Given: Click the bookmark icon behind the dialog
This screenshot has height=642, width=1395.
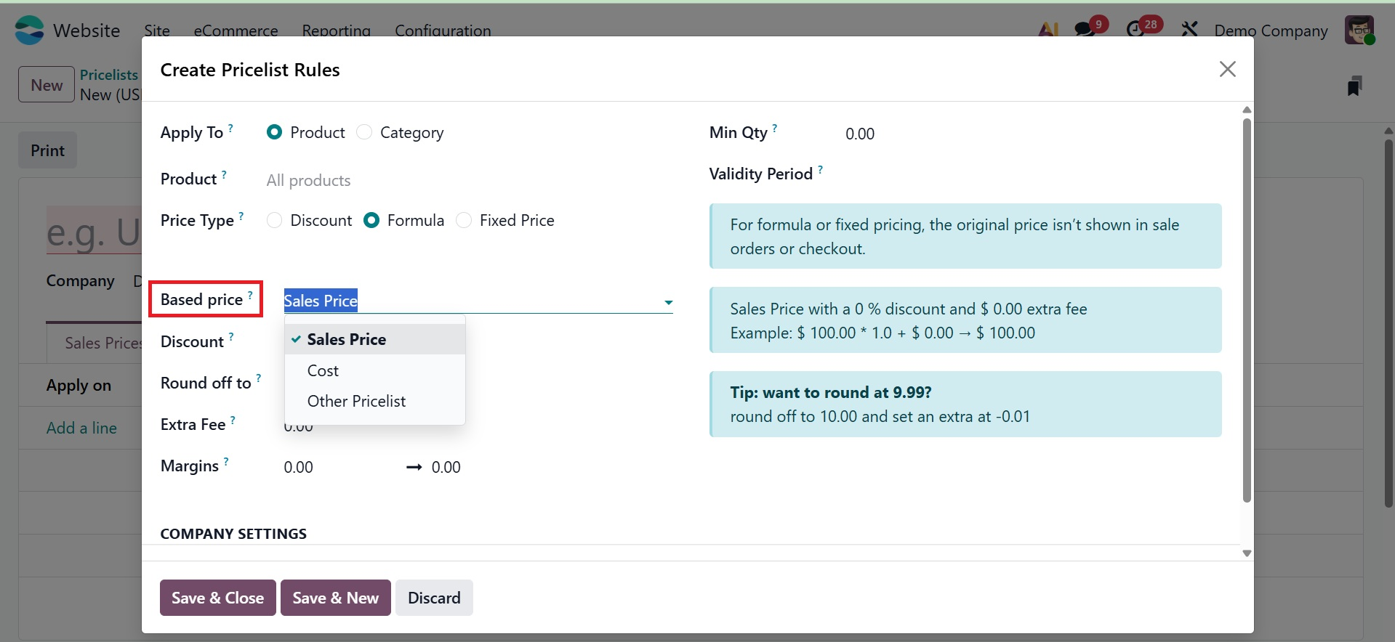Looking at the screenshot, I should point(1354,86).
